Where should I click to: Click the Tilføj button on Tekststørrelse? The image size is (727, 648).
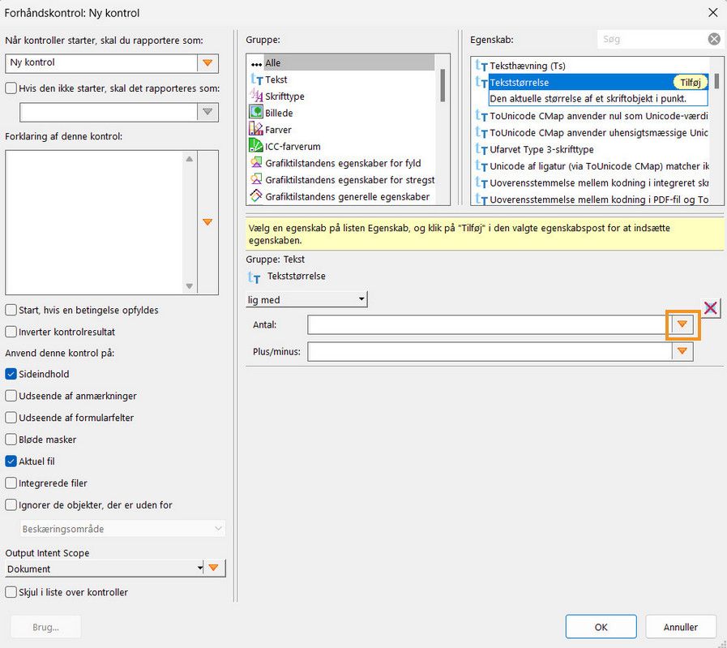click(x=690, y=83)
